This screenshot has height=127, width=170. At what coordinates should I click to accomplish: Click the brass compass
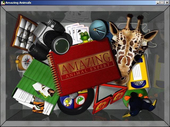[x=24, y=62]
